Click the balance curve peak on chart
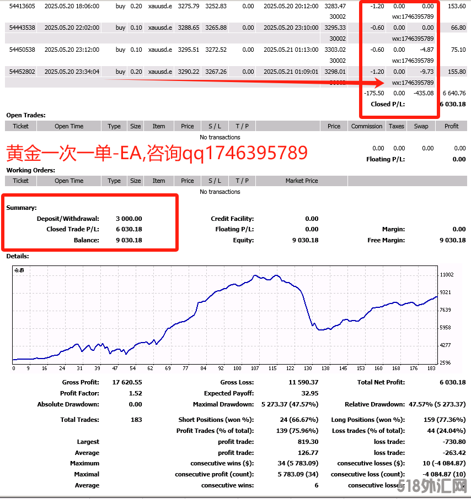The height and width of the screenshot is (499, 471). [x=255, y=275]
